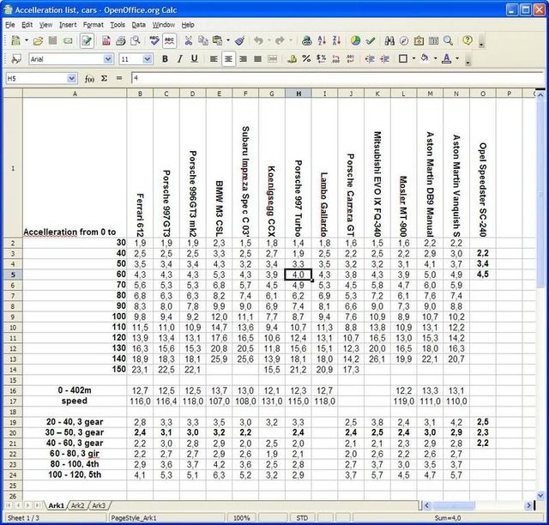Screen dimensions: 549x525
Task: Open the Data menu
Action: pyautogui.click(x=139, y=25)
